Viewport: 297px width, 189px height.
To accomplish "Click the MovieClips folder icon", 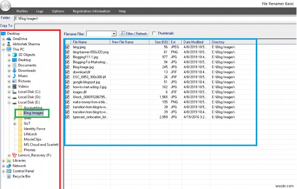I will point(20,139).
